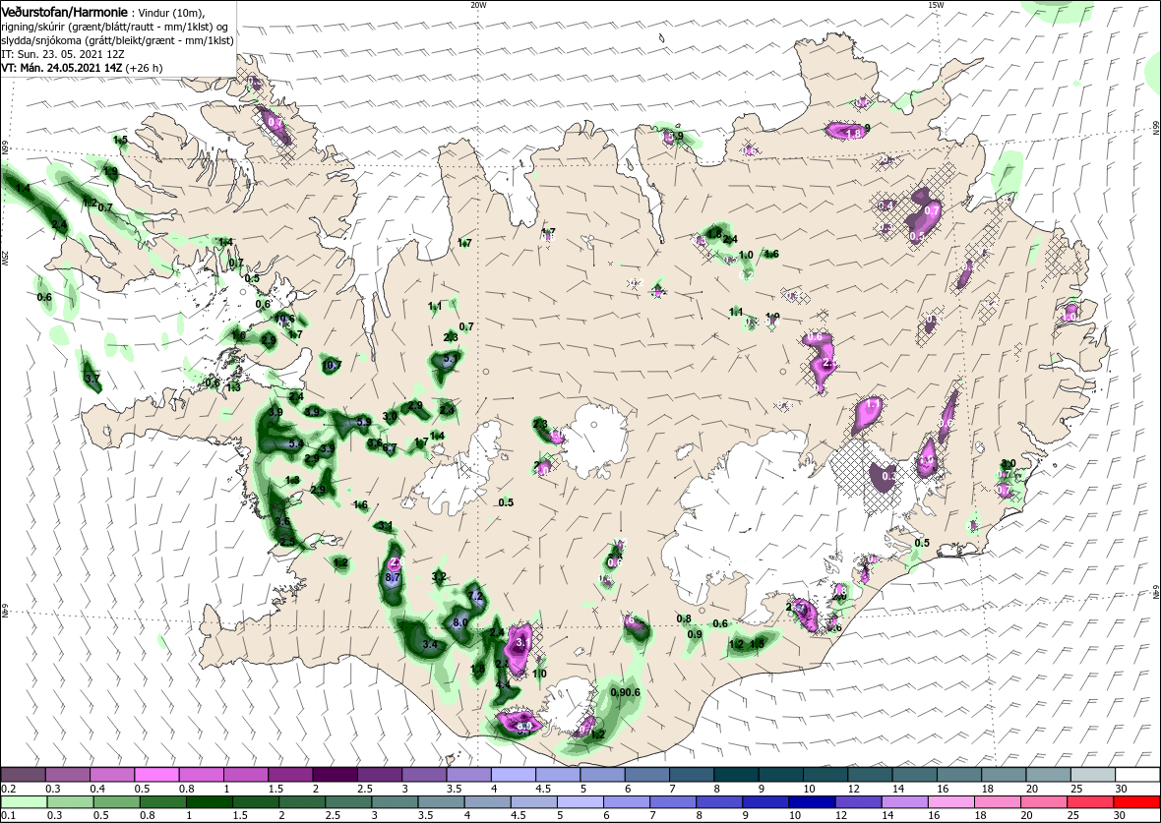This screenshot has width=1161, height=823.
Task: Click the 3.2 rainfall value on the map
Action: pos(439,576)
